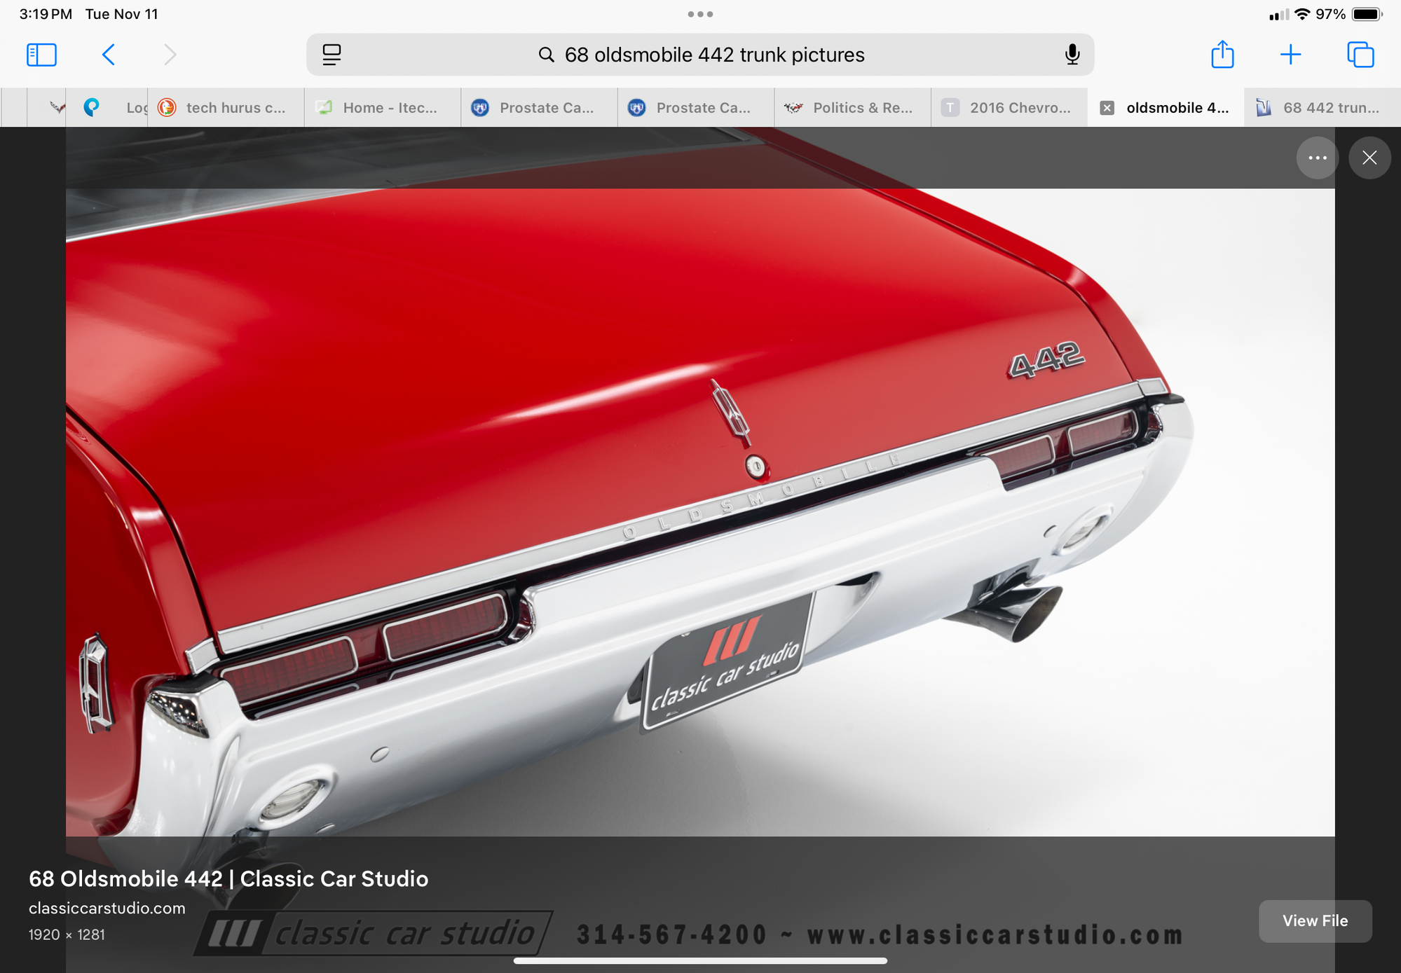Image resolution: width=1401 pixels, height=973 pixels.
Task: Tap the three-dot multitasking control
Action: pyautogui.click(x=700, y=14)
